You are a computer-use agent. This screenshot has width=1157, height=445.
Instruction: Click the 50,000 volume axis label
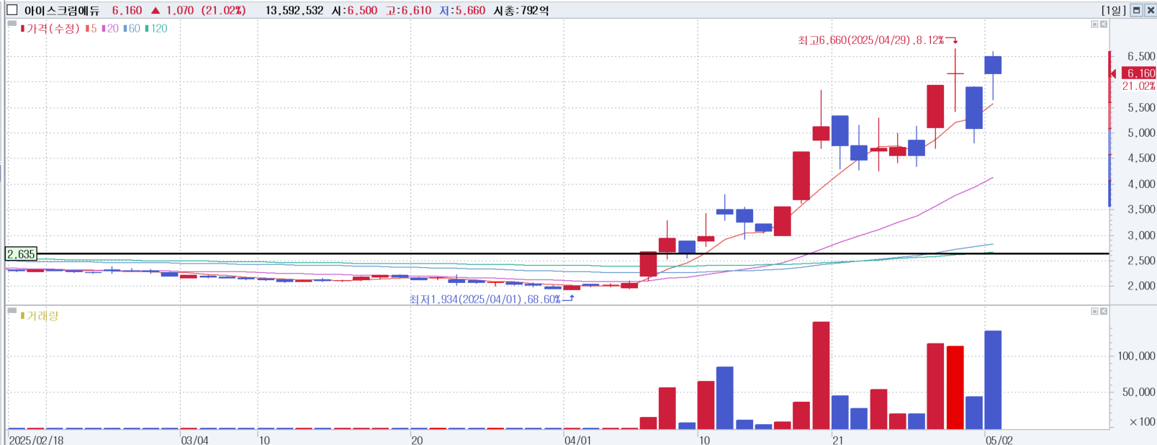coord(1139,392)
